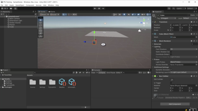This screenshot has height=111, width=198.
Task: Click the Pause button
Action: click(x=99, y=8)
